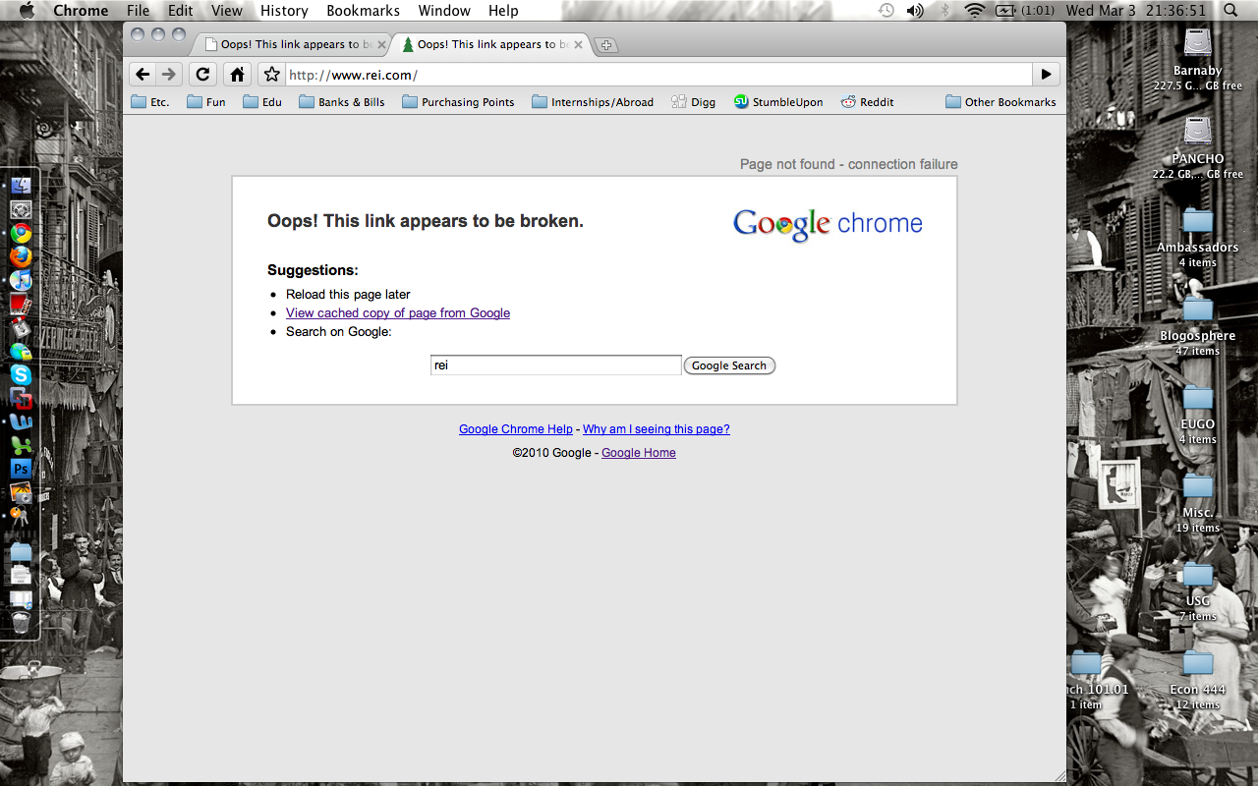Go forward with the forward arrow button
The image size is (1258, 786).
[169, 75]
